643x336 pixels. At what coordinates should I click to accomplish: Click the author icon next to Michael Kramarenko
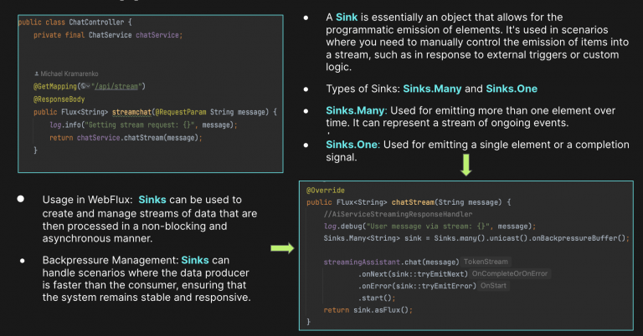pos(36,75)
